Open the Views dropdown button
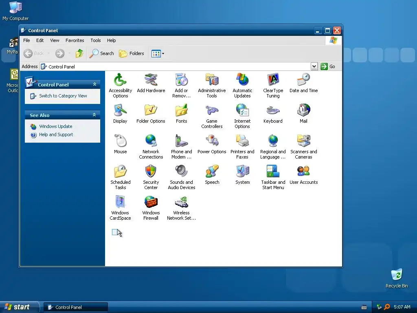Viewport: 417px width, 313px height. tap(158, 53)
